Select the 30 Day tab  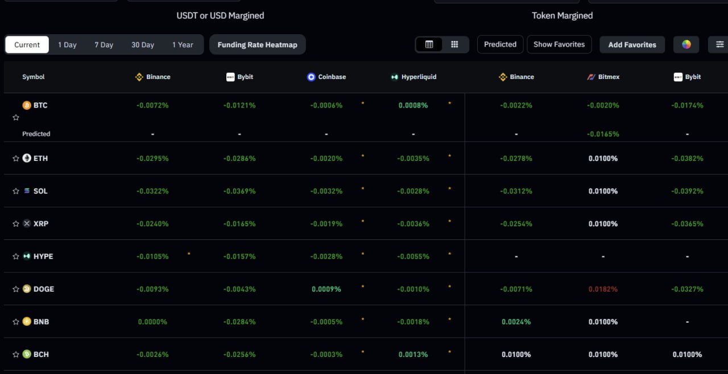[143, 45]
